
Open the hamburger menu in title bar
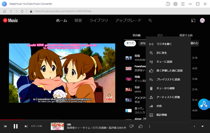(x=183, y=4)
